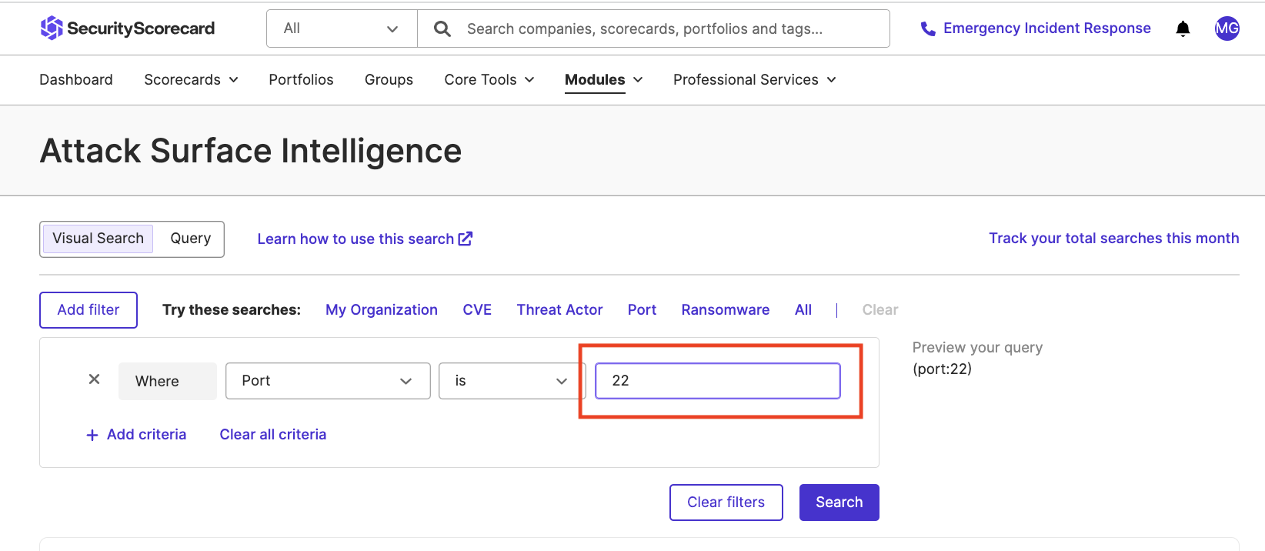Switch to Visual Search mode
The height and width of the screenshot is (551, 1265).
pyautogui.click(x=98, y=239)
